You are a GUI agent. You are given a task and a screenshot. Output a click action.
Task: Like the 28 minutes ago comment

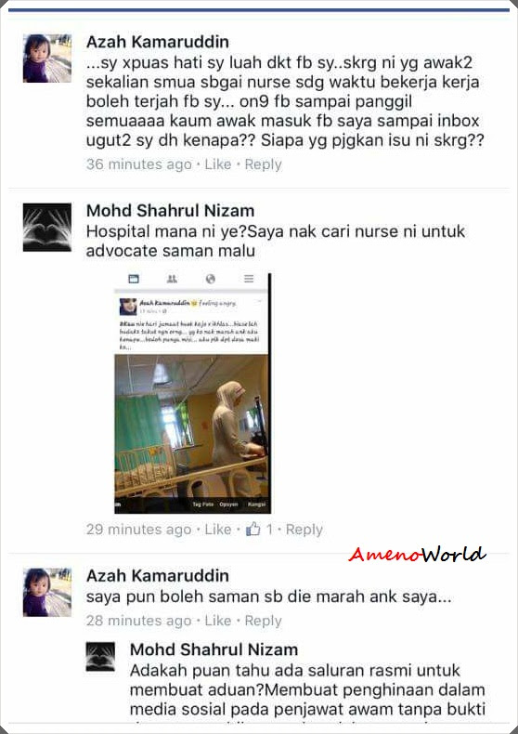point(218,621)
